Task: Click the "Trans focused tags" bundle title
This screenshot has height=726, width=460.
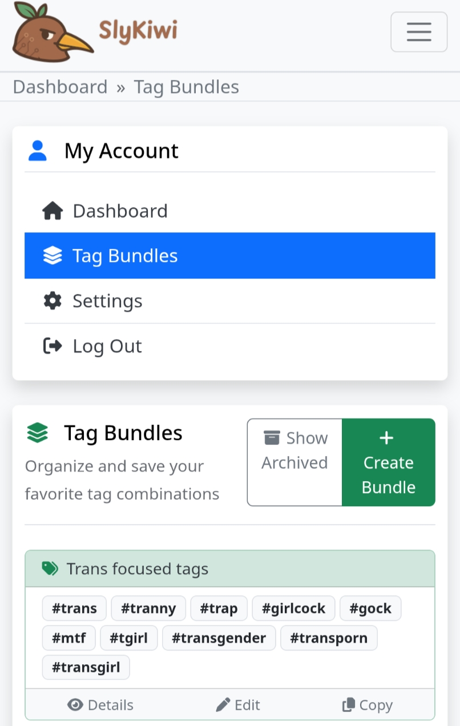Action: click(x=137, y=569)
